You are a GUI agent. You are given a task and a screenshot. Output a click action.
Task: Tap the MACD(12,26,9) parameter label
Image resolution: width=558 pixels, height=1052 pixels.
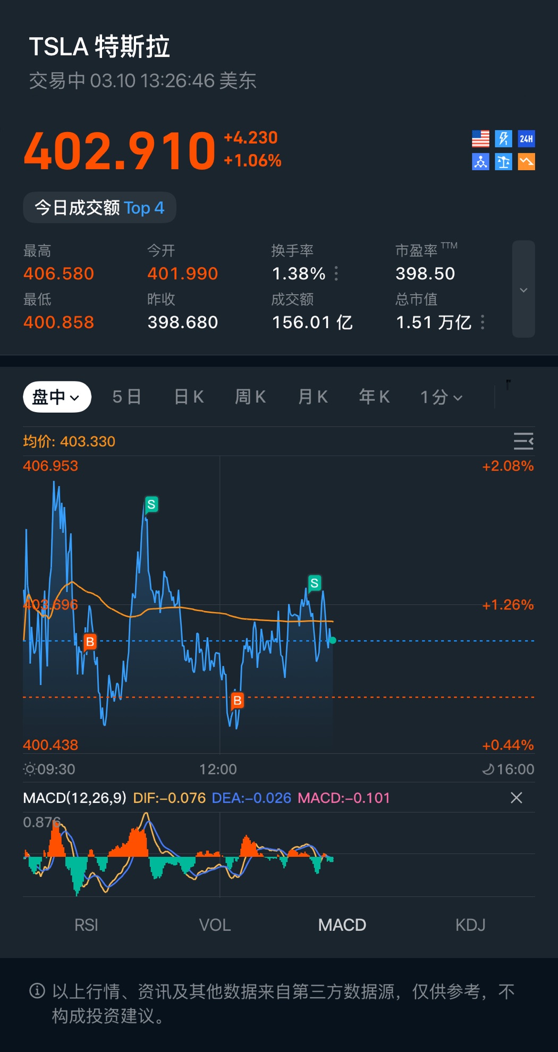click(74, 798)
